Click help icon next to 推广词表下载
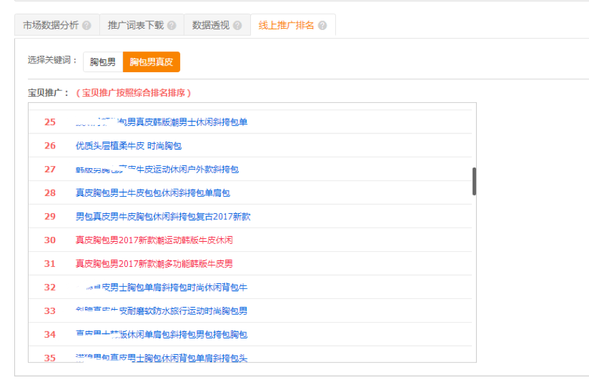This screenshot has height=382, width=589. click(171, 26)
